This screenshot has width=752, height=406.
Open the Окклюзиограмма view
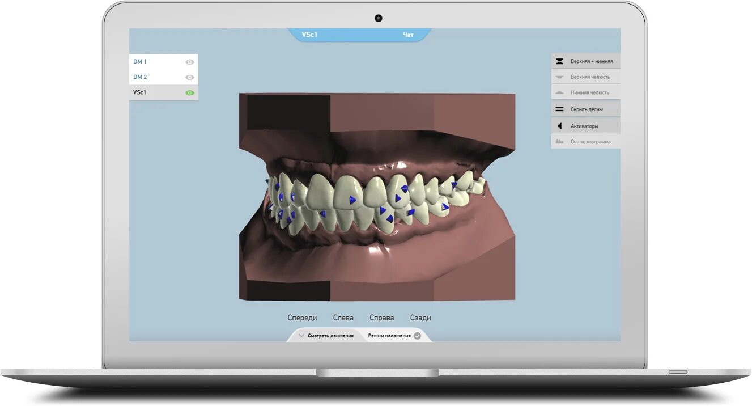(586, 141)
